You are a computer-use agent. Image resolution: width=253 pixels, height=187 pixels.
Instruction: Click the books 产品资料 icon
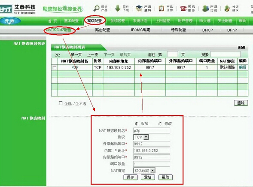tap(139, 8)
